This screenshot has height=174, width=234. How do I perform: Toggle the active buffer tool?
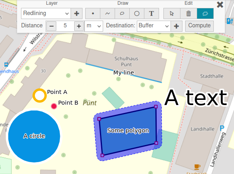pos(205,13)
